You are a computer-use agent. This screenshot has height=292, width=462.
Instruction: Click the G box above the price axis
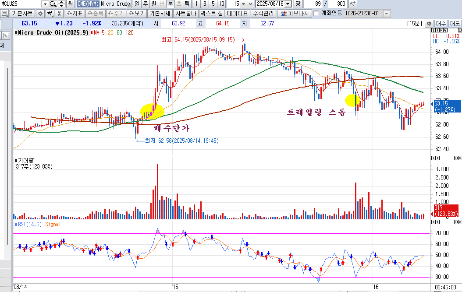tap(445, 30)
